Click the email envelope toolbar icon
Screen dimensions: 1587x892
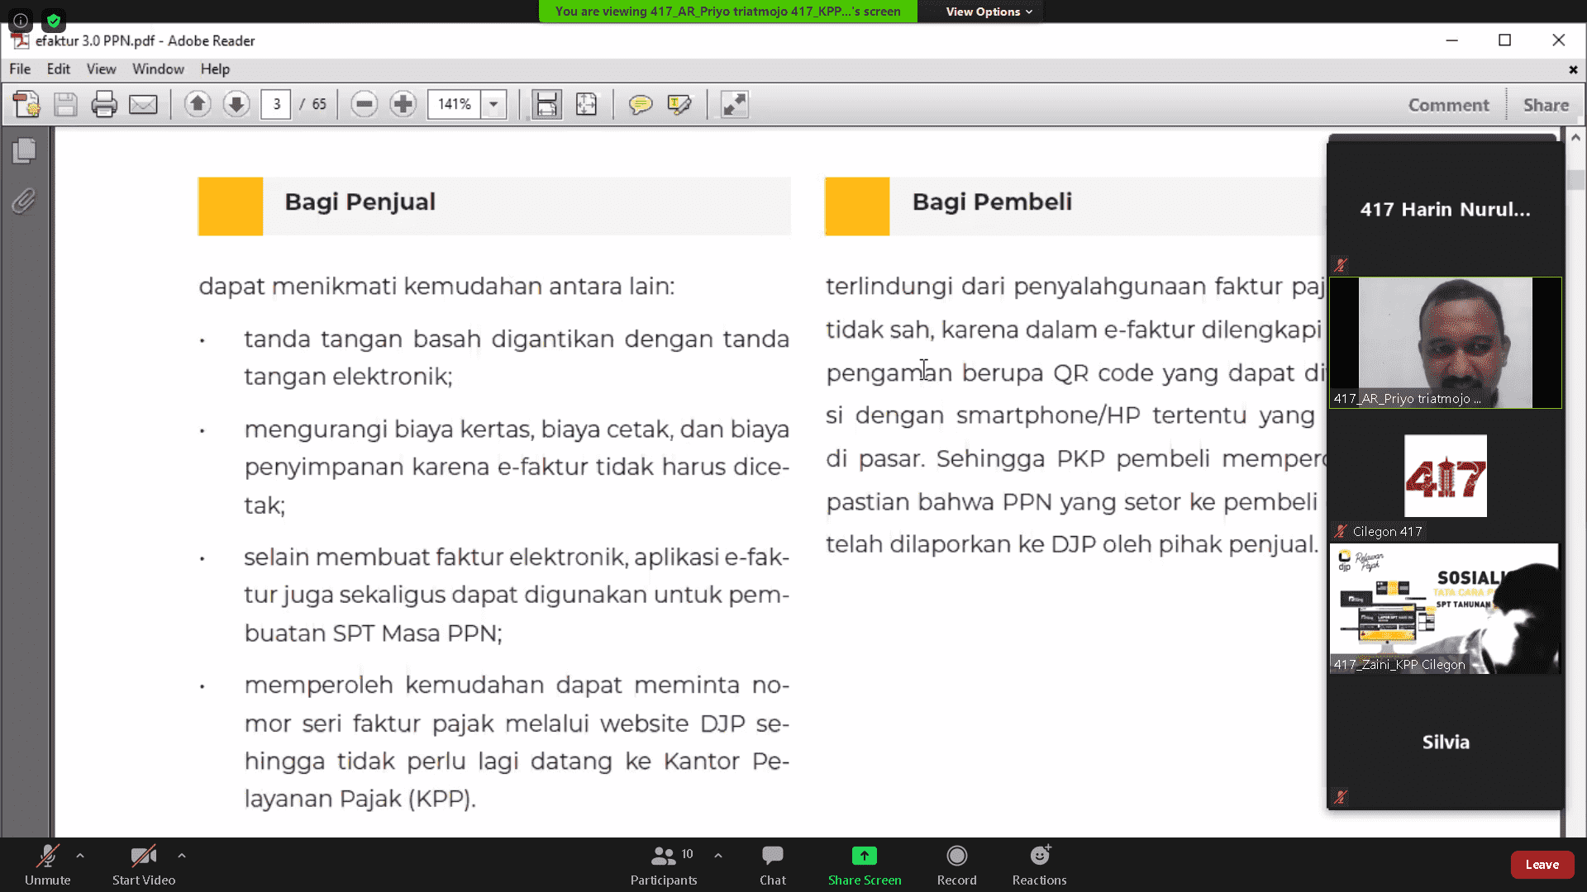pos(143,105)
